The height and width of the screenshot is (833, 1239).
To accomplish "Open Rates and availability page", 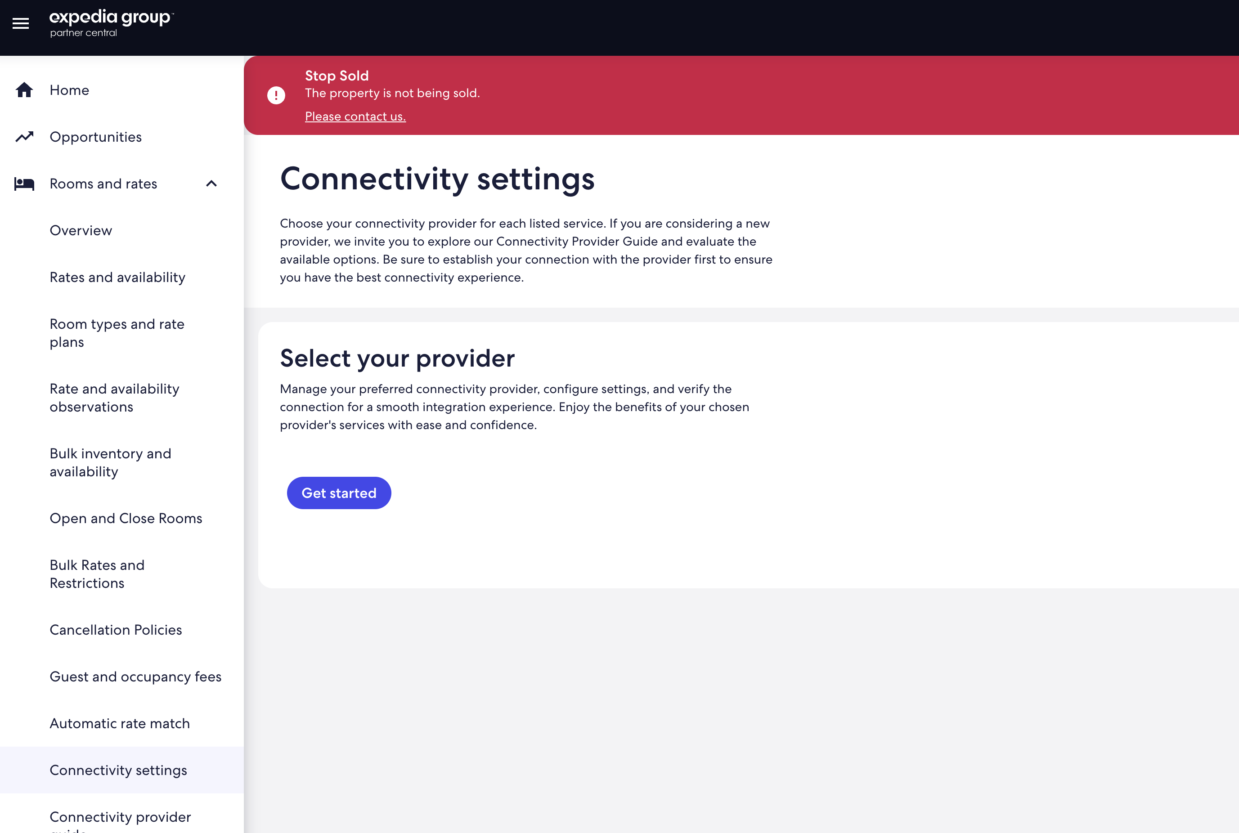I will click(x=117, y=278).
